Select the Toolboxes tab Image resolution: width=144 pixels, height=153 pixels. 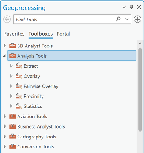point(40,34)
